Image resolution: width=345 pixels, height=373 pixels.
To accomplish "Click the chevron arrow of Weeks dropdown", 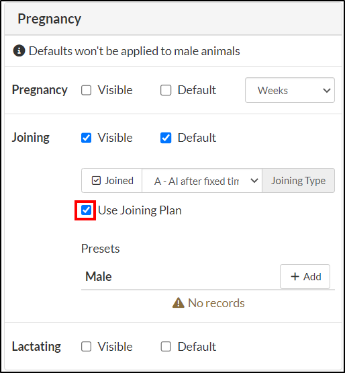I will (327, 91).
